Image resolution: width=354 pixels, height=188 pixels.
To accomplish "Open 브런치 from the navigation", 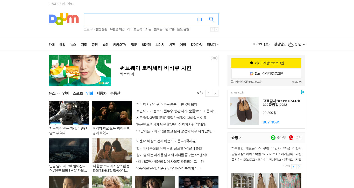I will [160, 45].
